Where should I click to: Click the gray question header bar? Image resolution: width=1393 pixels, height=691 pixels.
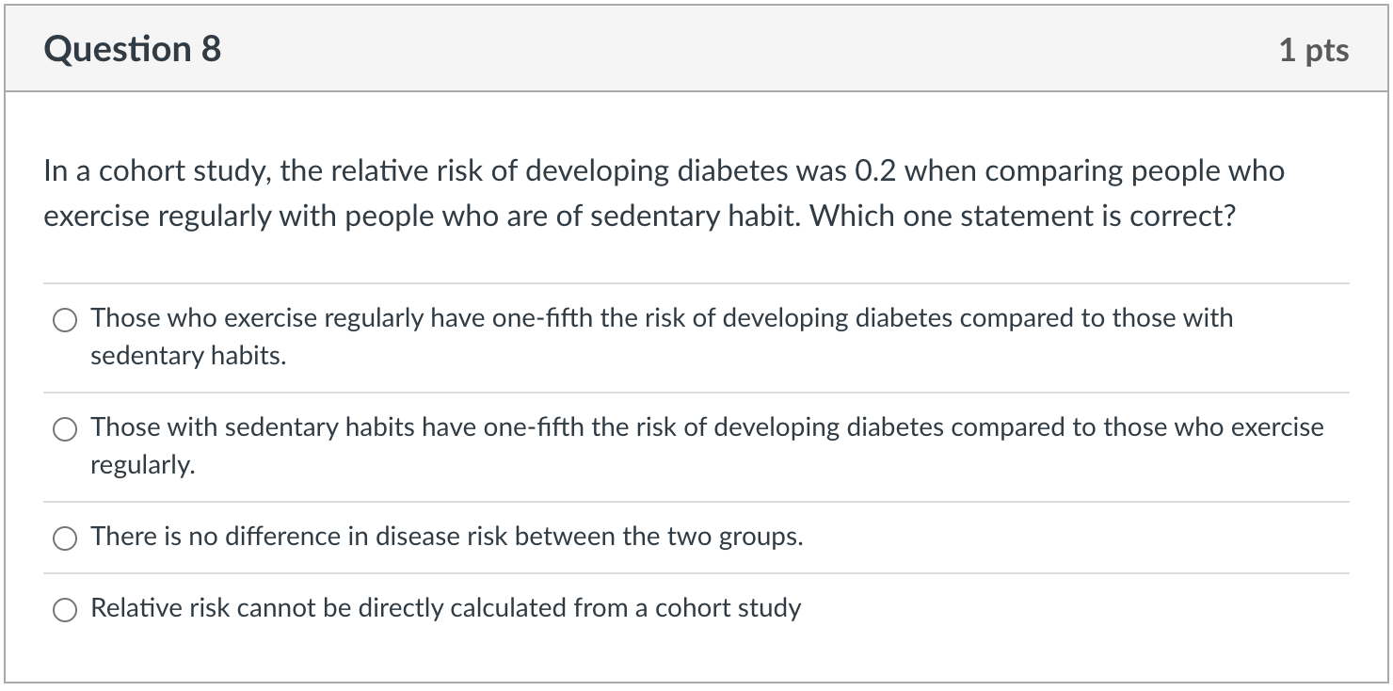(696, 49)
